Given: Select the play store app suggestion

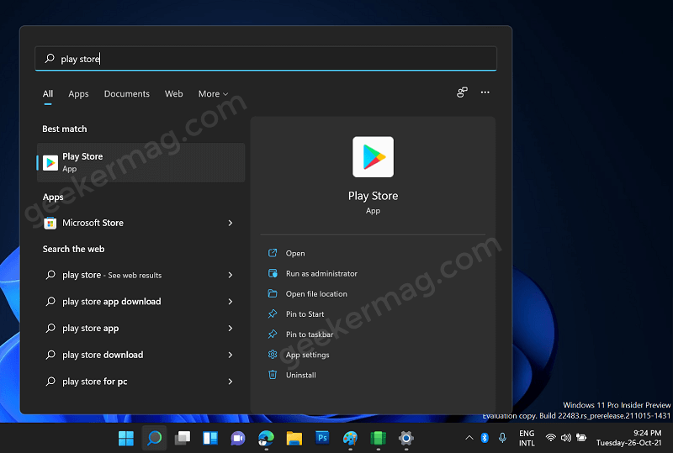Looking at the screenshot, I should pyautogui.click(x=140, y=328).
